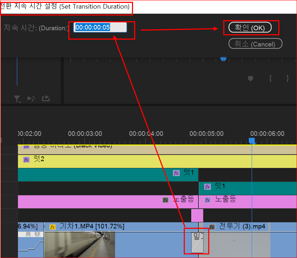This screenshot has height=258, width=297.
Task: Click the fx badge on Black Video clip
Action: 26,147
